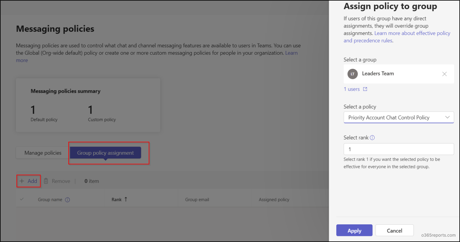
Task: Click the info icon beside Select rank
Action: coord(372,138)
